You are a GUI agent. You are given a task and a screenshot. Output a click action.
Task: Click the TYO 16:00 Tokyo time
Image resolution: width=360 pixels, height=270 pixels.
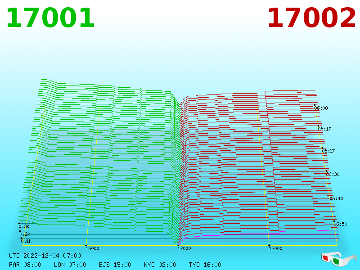click(205, 265)
